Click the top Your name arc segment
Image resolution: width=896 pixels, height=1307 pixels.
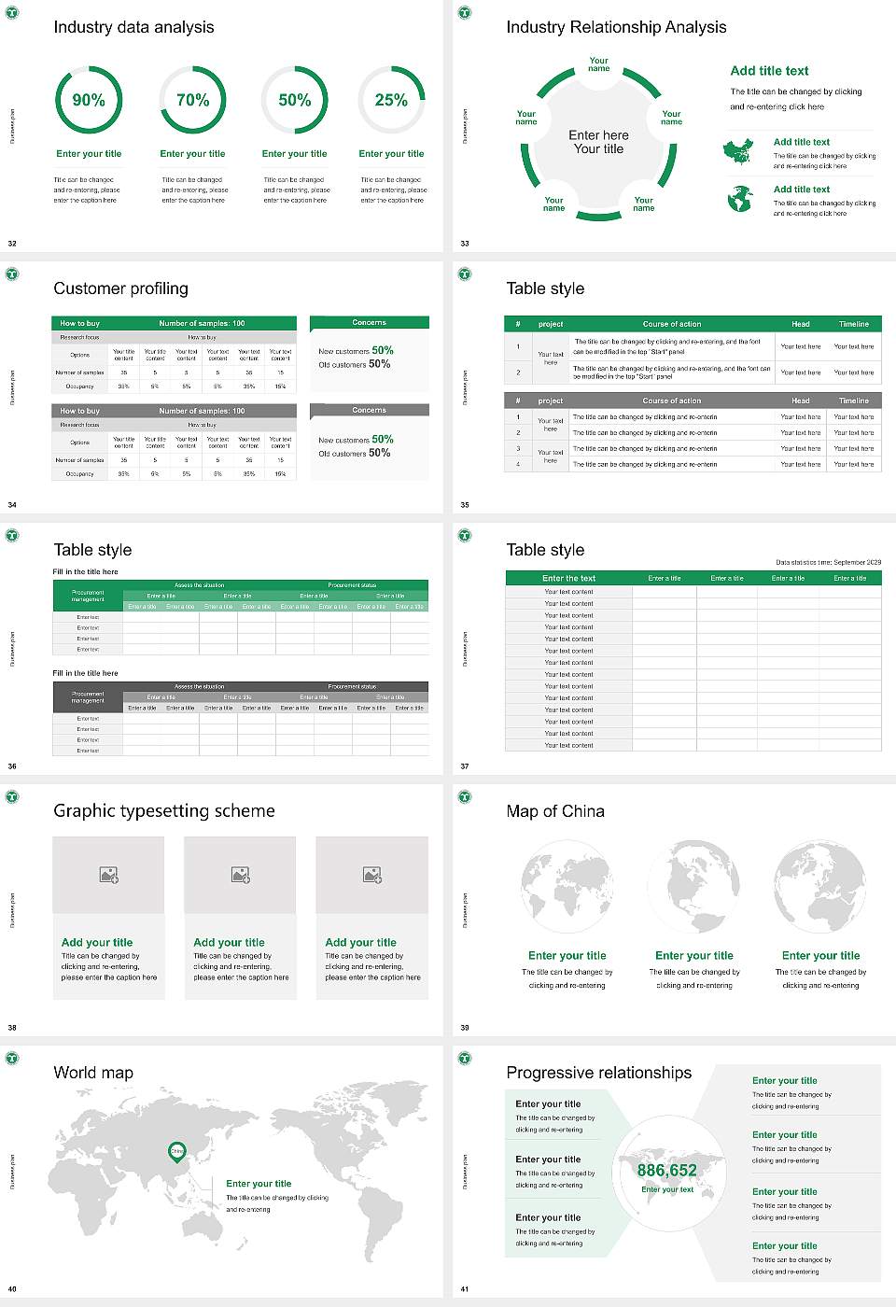pos(601,64)
